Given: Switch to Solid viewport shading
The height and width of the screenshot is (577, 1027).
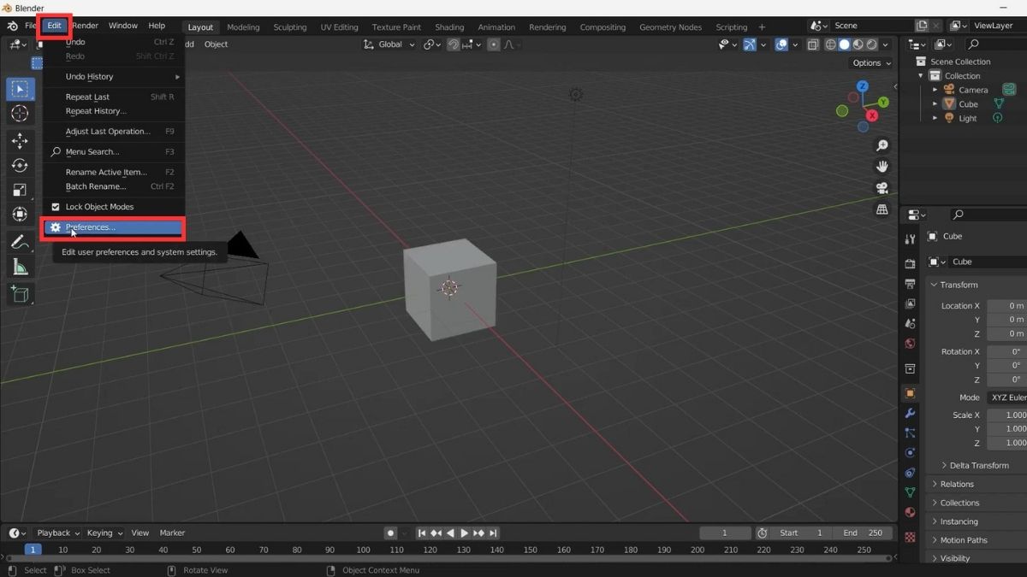Looking at the screenshot, I should 844,44.
